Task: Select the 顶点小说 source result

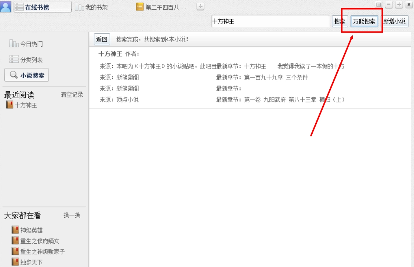Action: coord(119,100)
